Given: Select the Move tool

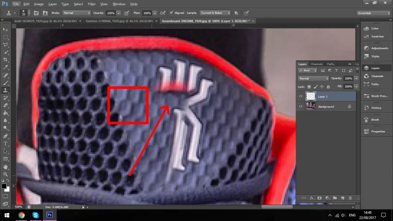Looking at the screenshot, I should pos(6,30).
